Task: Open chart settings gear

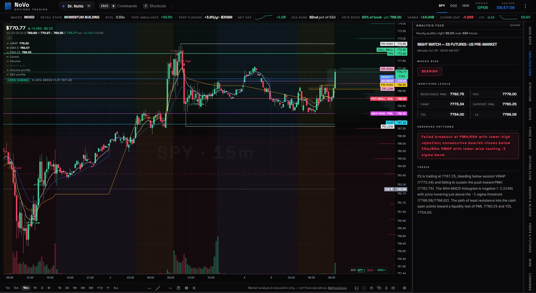Action: [405, 288]
